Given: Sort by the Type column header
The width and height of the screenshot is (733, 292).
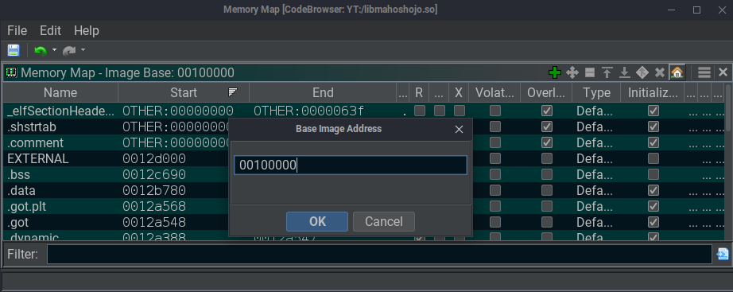Looking at the screenshot, I should tap(596, 92).
